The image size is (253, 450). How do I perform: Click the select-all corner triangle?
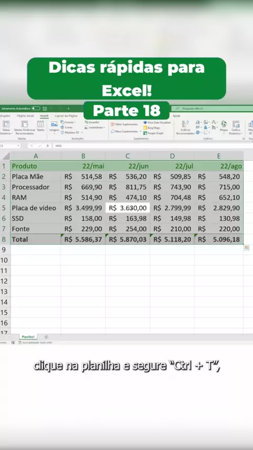point(6,156)
